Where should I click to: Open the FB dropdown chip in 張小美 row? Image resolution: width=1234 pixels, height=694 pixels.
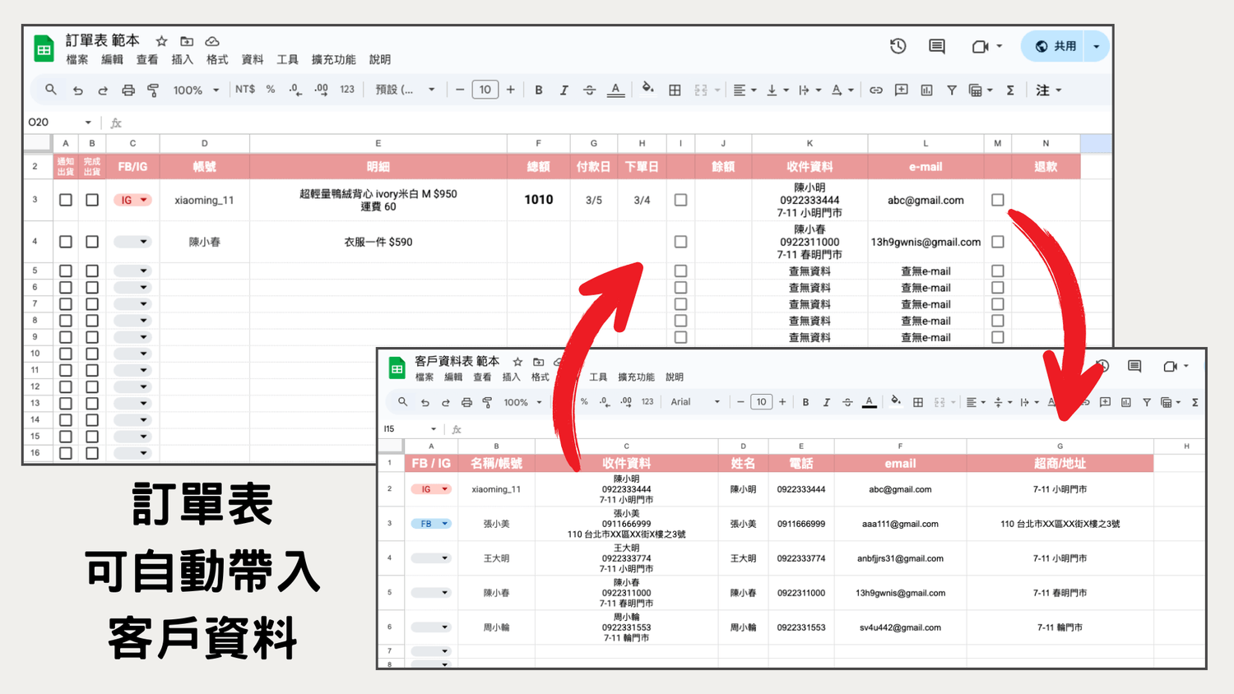431,524
